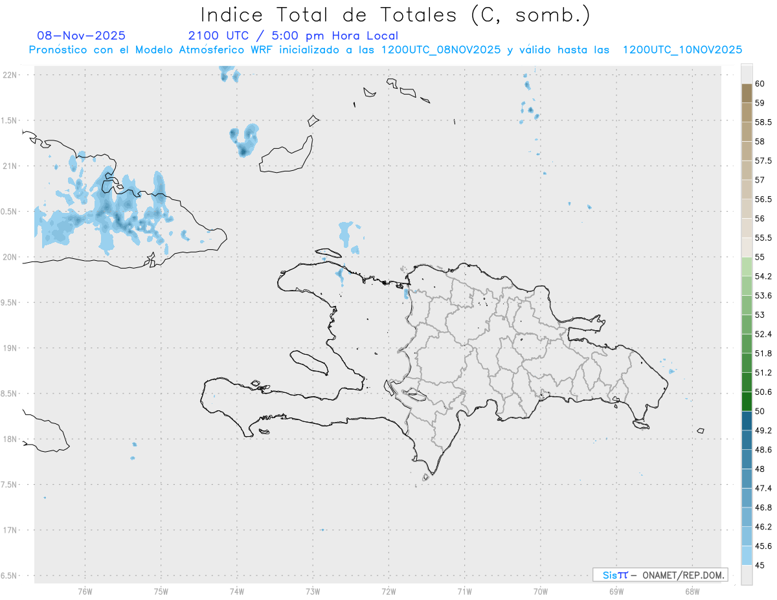This screenshot has width=777, height=600.
Task: Click the latitude label '9.5N'
Action: (x=8, y=303)
